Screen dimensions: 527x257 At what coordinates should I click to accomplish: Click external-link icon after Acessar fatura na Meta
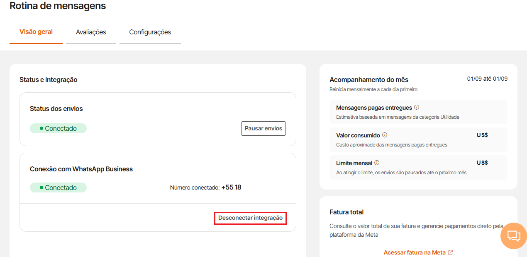pyautogui.click(x=450, y=252)
